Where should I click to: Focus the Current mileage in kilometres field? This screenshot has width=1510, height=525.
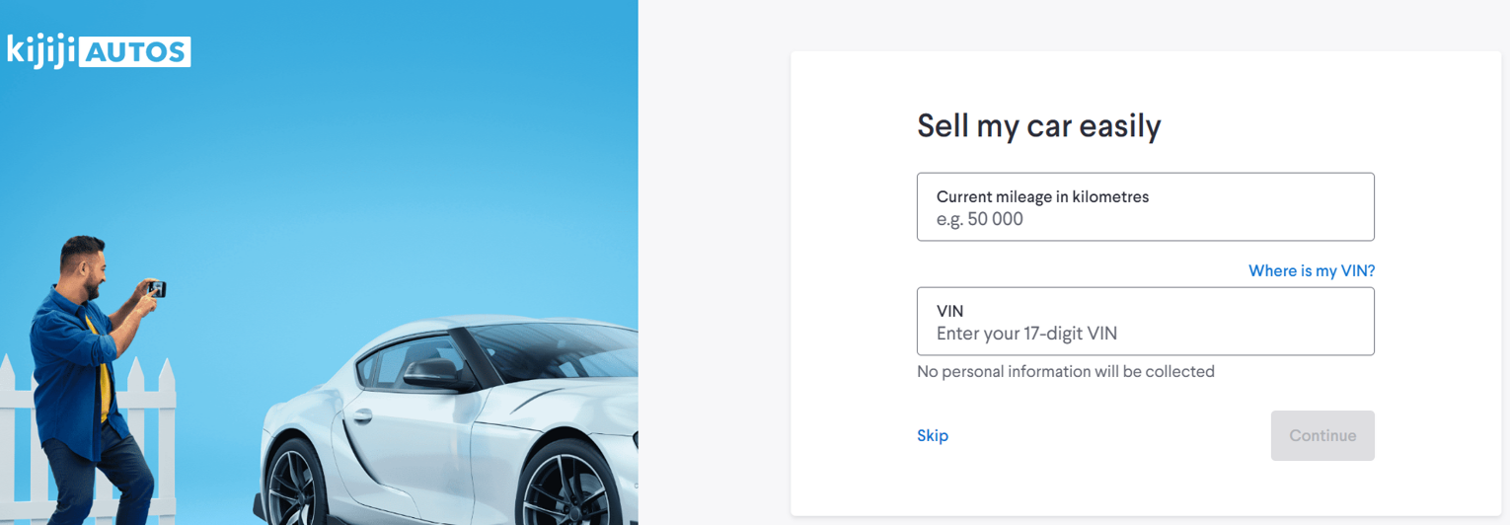coord(1145,207)
